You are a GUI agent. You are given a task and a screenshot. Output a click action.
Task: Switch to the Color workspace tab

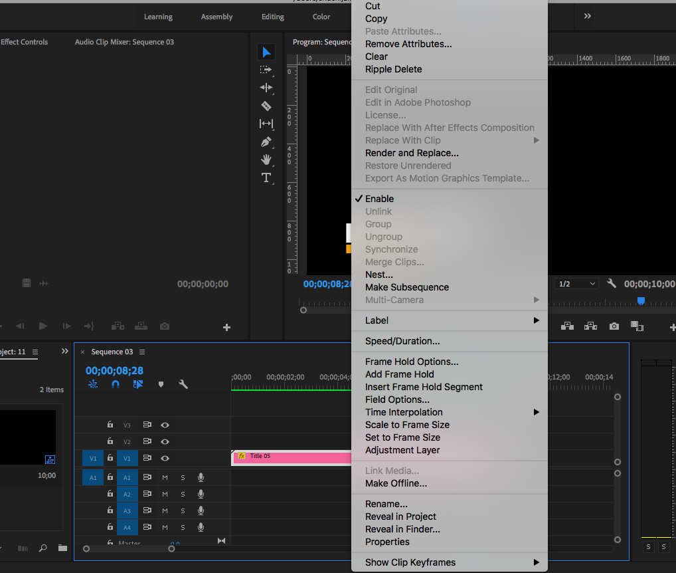[x=321, y=17]
